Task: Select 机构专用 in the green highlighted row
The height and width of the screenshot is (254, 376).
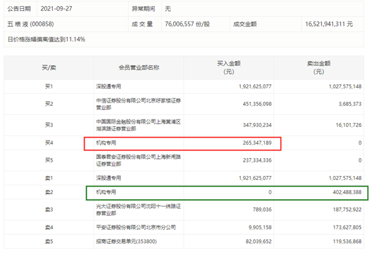Action: tap(106, 192)
